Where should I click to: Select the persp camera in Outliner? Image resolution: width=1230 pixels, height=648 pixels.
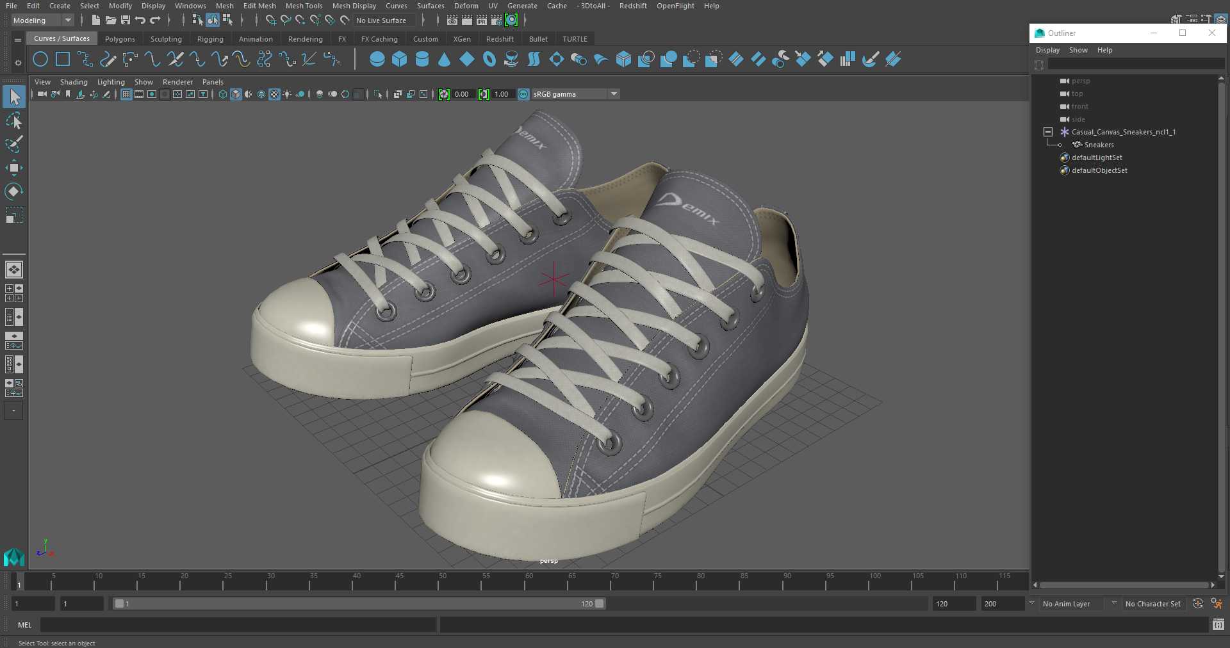(1080, 81)
